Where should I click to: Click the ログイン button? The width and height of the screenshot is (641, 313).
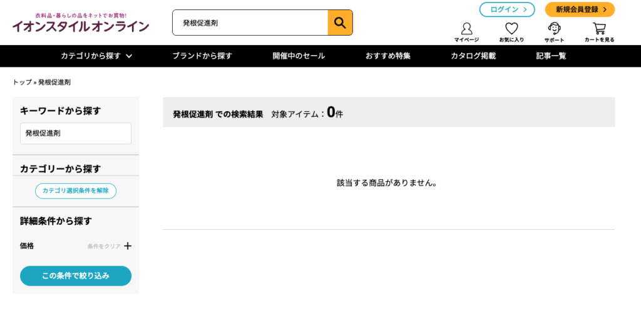point(507,9)
